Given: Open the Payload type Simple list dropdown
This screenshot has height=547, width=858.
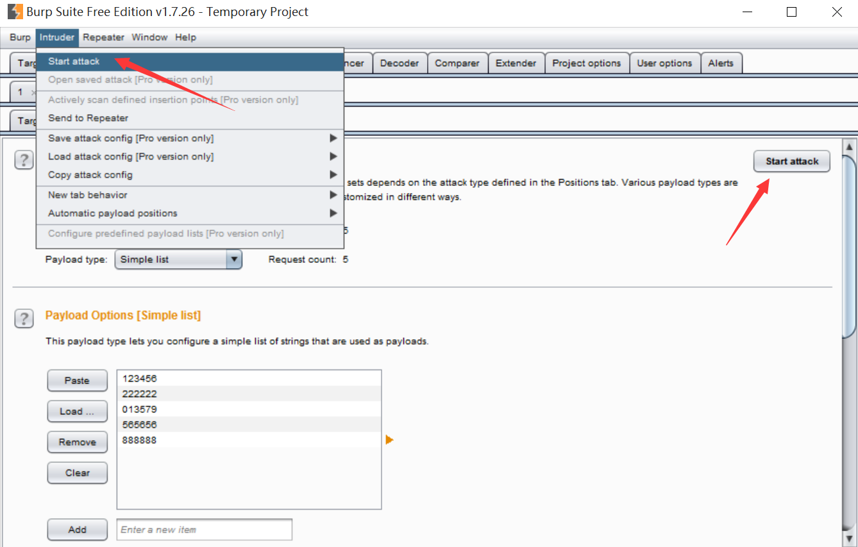Looking at the screenshot, I should (178, 260).
